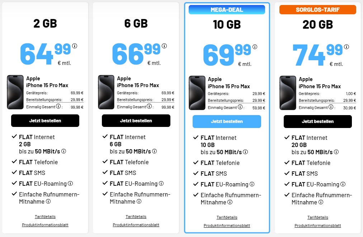The height and width of the screenshot is (237, 363).
Task: Order the 10 GB MEGA-DEAL tariff
Action: (227, 122)
